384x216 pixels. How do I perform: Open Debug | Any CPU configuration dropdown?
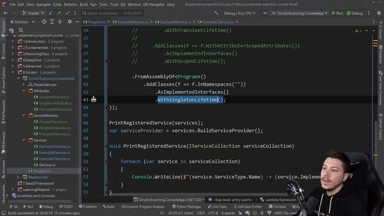[239, 13]
